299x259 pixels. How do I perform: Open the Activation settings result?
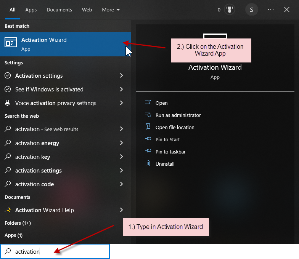click(x=39, y=76)
